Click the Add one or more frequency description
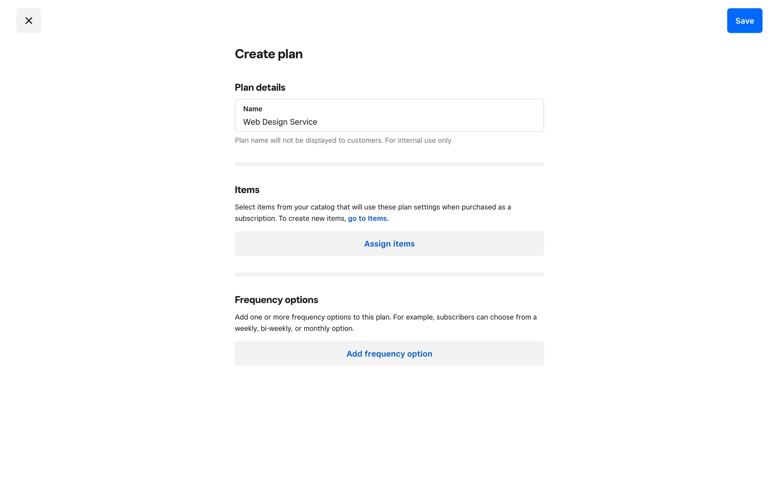This screenshot has height=487, width=779. pyautogui.click(x=385, y=317)
